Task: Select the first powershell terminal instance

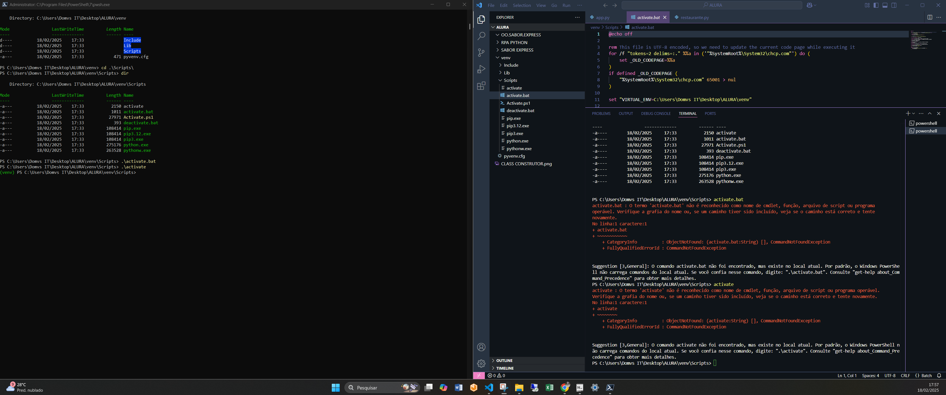Action: [x=926, y=123]
